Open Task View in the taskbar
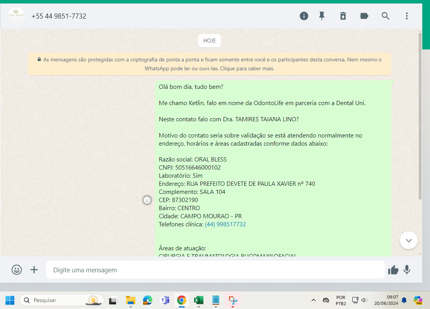 click(x=113, y=300)
